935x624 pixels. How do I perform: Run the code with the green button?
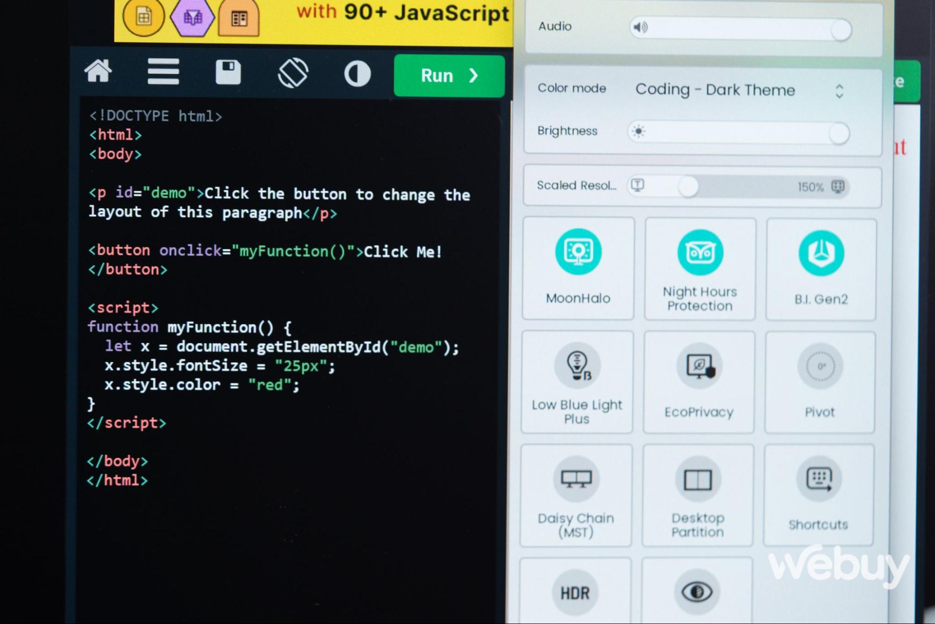click(x=449, y=76)
